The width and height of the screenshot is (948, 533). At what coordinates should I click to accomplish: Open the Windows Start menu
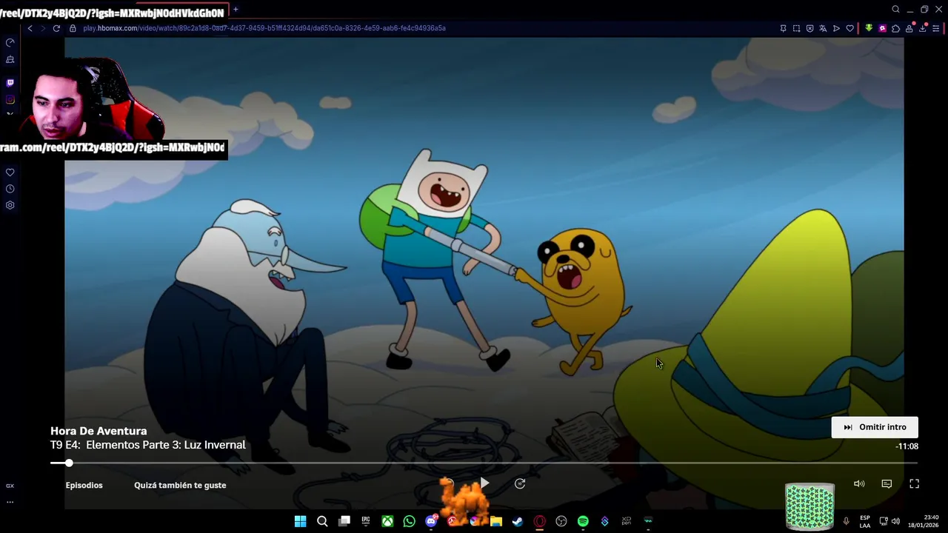coord(300,521)
